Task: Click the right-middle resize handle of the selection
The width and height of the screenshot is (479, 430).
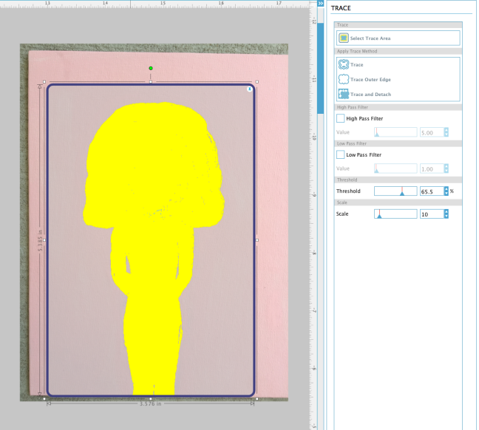Action: click(x=257, y=240)
